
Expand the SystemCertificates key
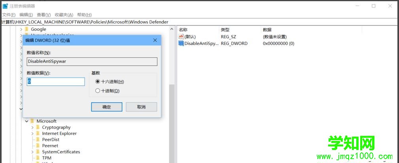tap(32, 152)
